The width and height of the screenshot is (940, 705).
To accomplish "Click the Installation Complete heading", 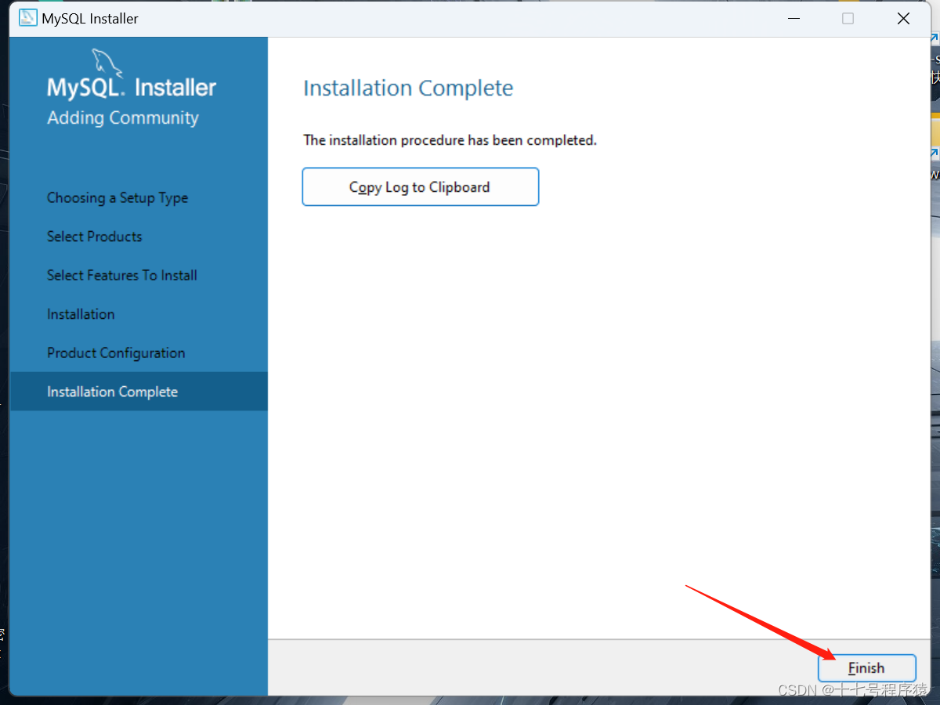I will point(408,88).
